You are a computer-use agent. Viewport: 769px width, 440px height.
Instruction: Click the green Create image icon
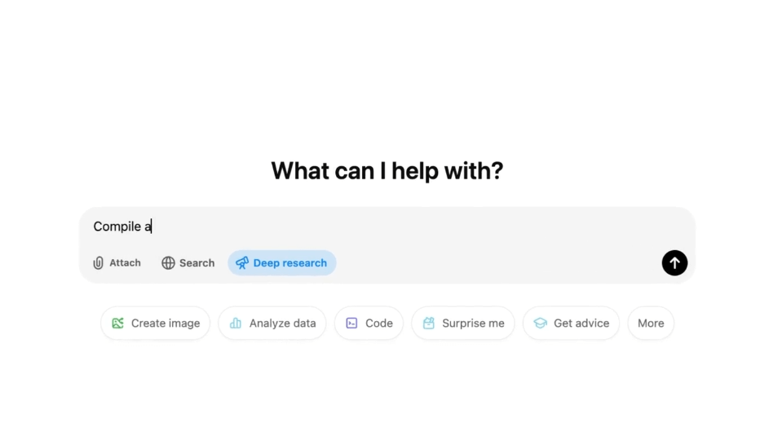click(117, 323)
